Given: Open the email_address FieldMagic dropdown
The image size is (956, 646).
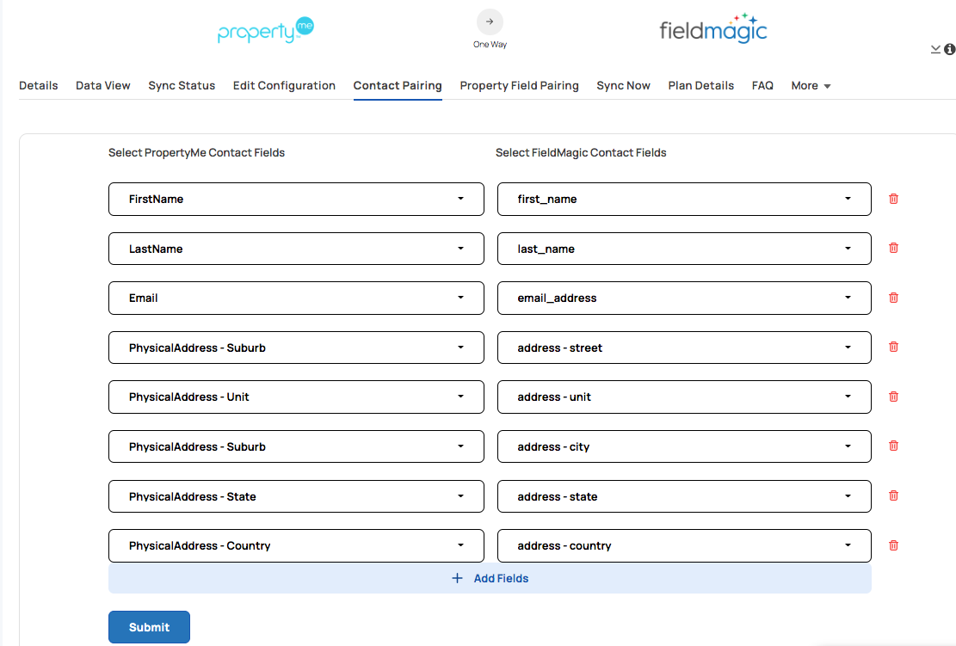Looking at the screenshot, I should 684,298.
